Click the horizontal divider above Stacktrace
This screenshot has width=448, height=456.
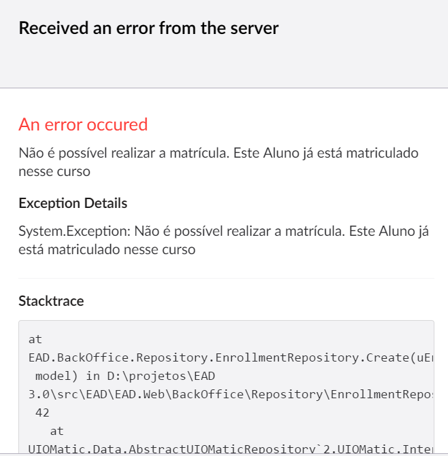(226, 279)
